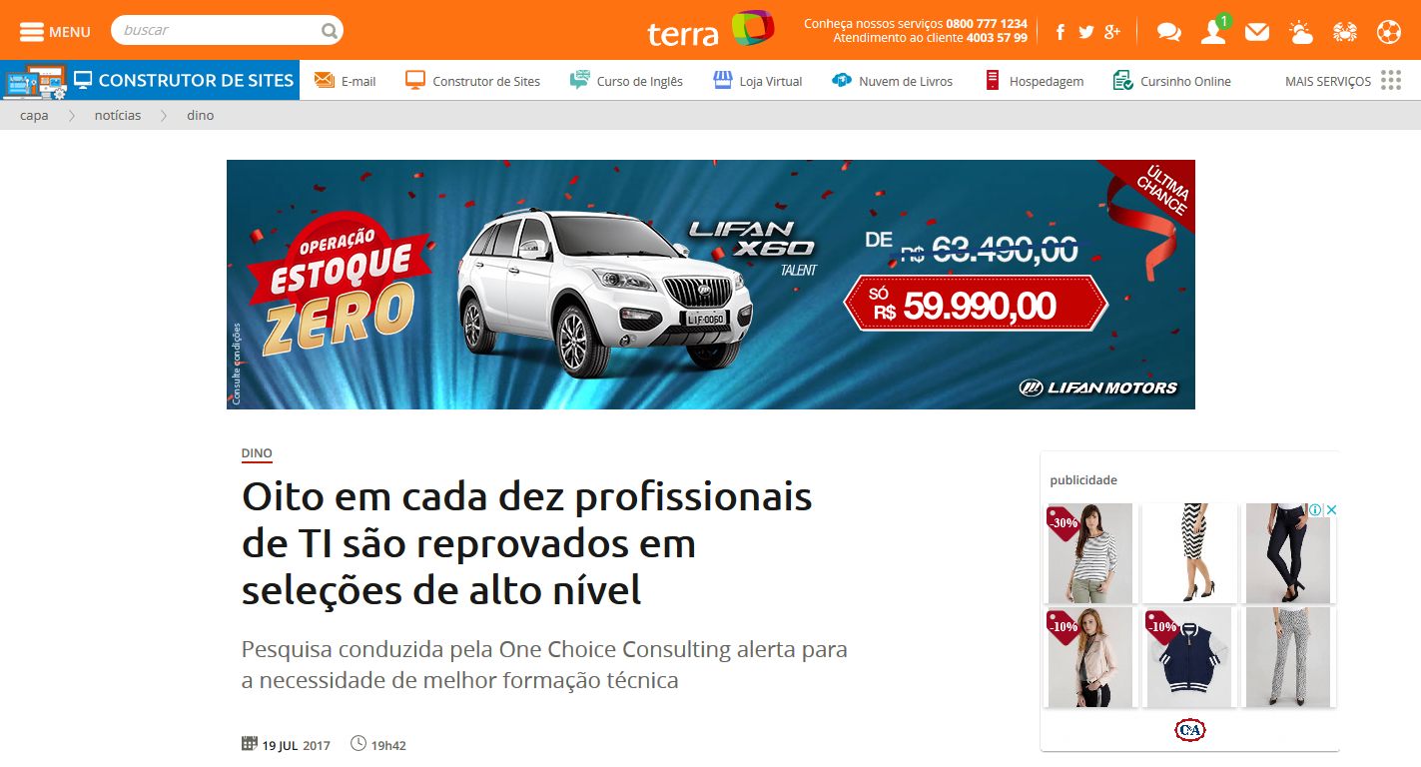Open the chat bubbles icon
This screenshot has width=1421, height=767.
(x=1168, y=32)
